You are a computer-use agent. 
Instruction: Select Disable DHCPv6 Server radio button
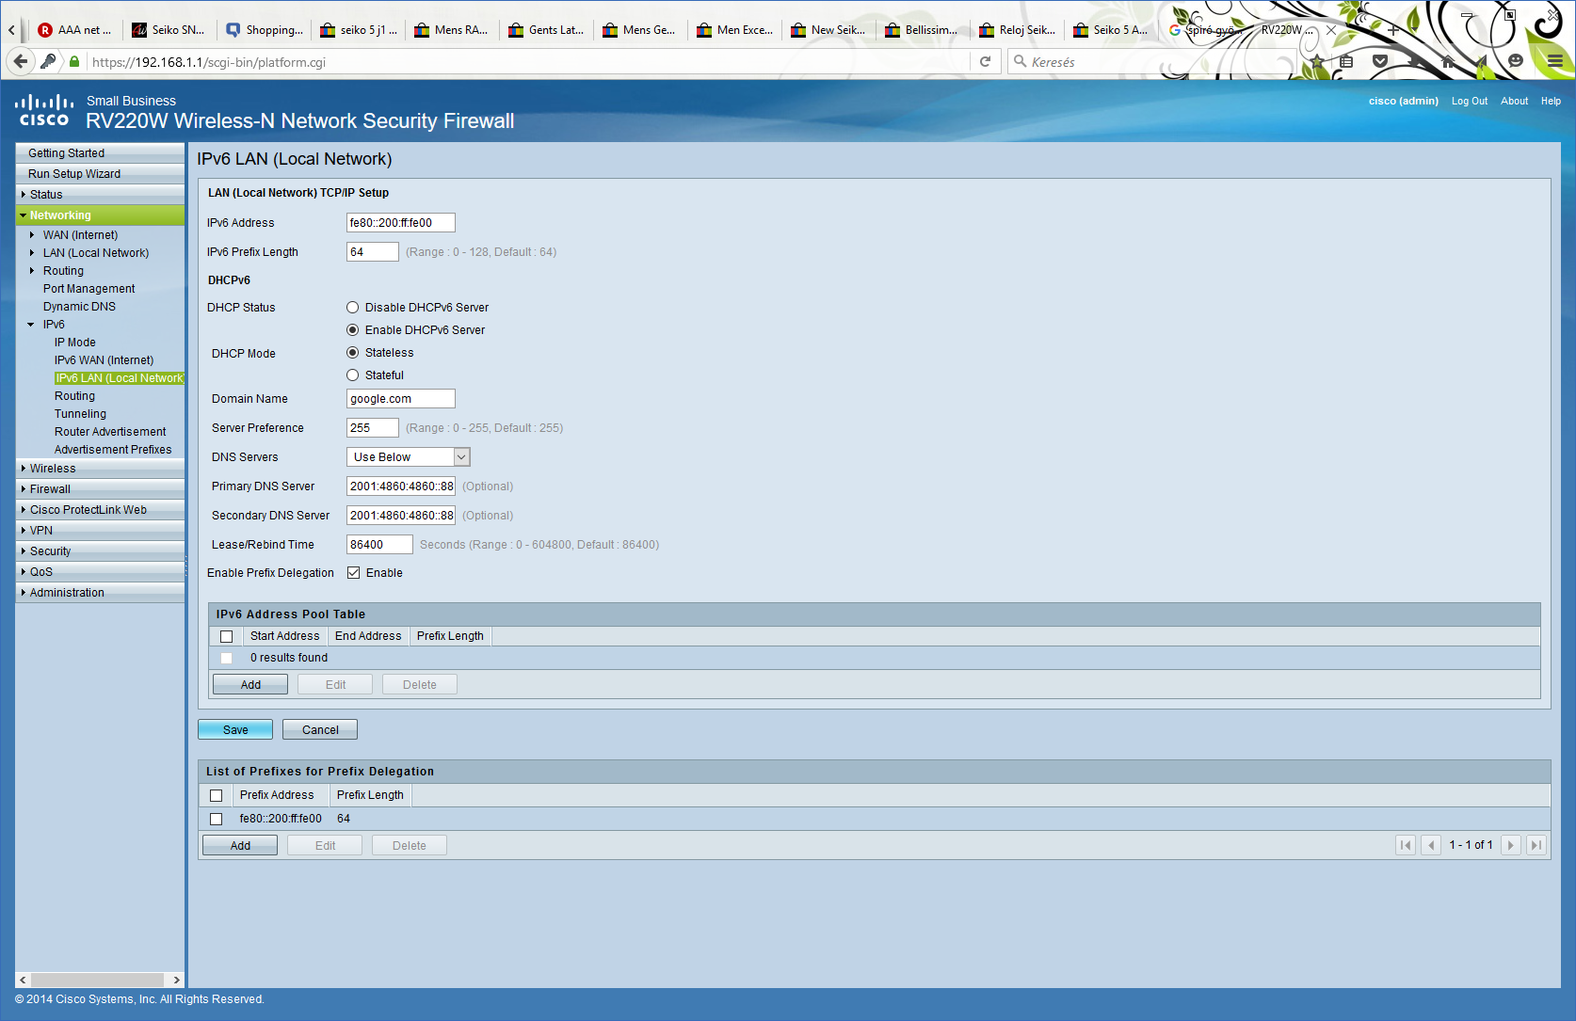(x=353, y=308)
